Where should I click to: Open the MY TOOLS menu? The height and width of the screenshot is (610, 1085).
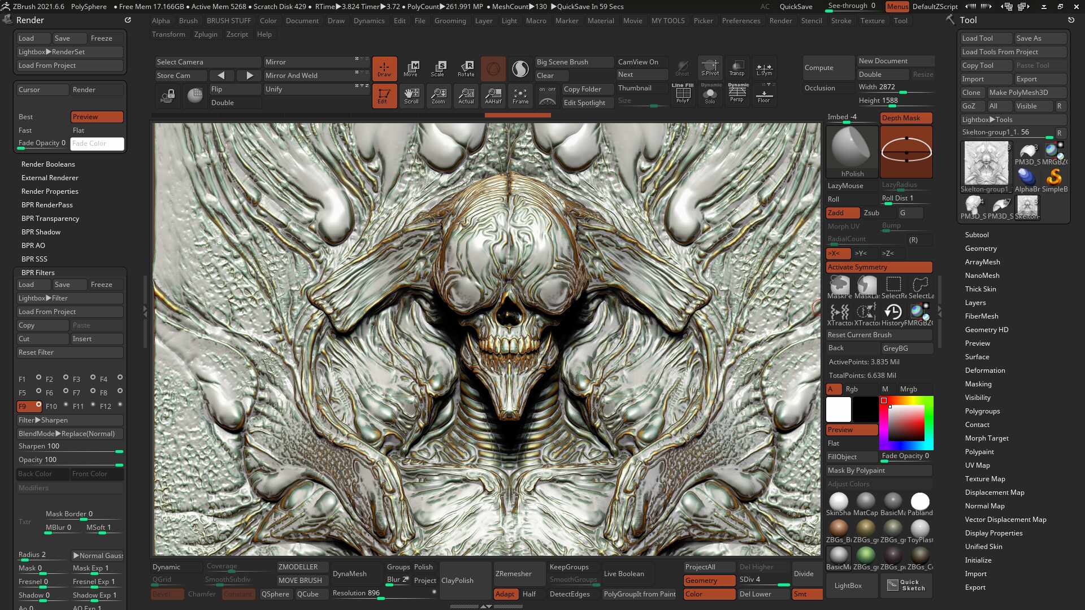(668, 21)
